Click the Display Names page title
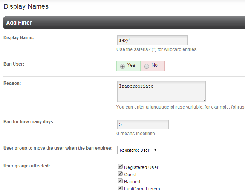 tap(26, 6)
